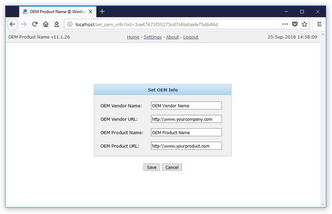Save the OEM info form
Screen dimensions: 332x214
(x=152, y=167)
